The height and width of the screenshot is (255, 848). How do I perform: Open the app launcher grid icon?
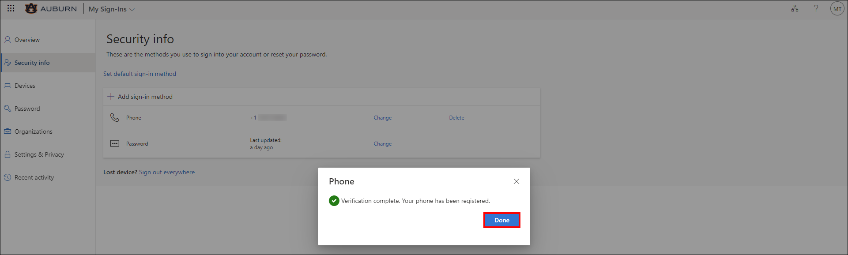click(x=11, y=8)
